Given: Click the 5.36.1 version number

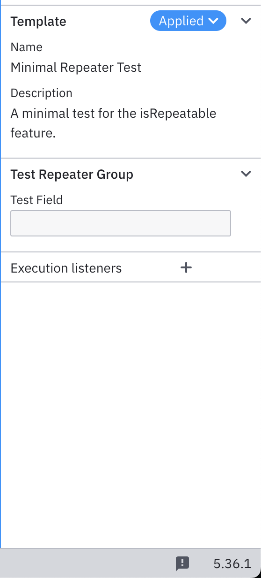Looking at the screenshot, I should [x=232, y=563].
